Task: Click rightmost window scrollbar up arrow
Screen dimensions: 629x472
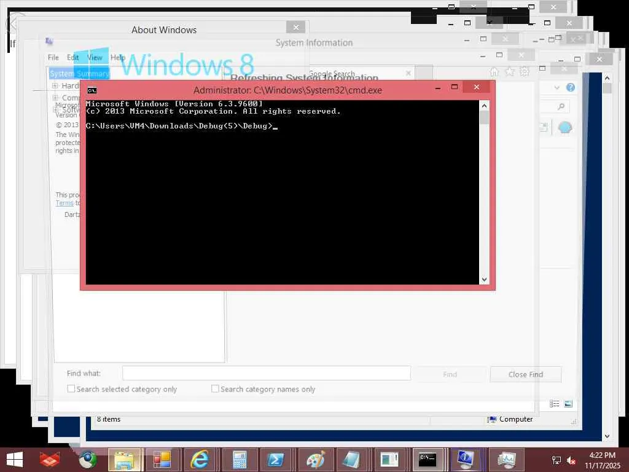Action: tap(607, 78)
